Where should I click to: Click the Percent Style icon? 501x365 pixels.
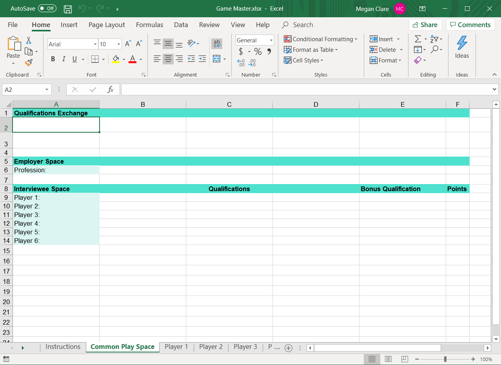[x=258, y=51]
